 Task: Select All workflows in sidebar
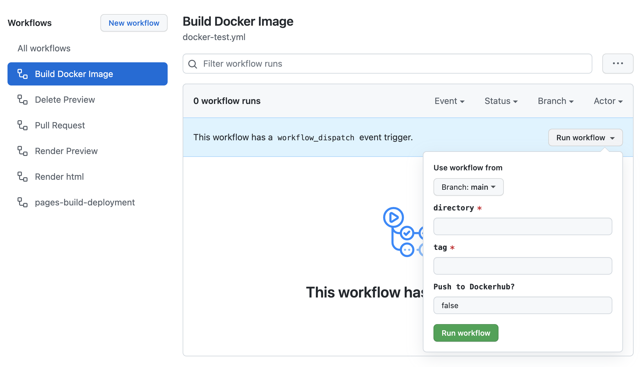pos(44,49)
